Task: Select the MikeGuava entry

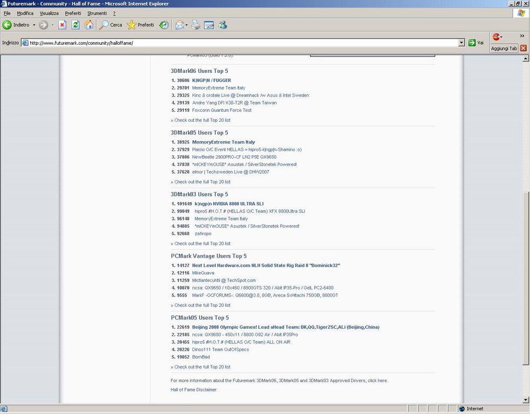Action: coord(203,273)
